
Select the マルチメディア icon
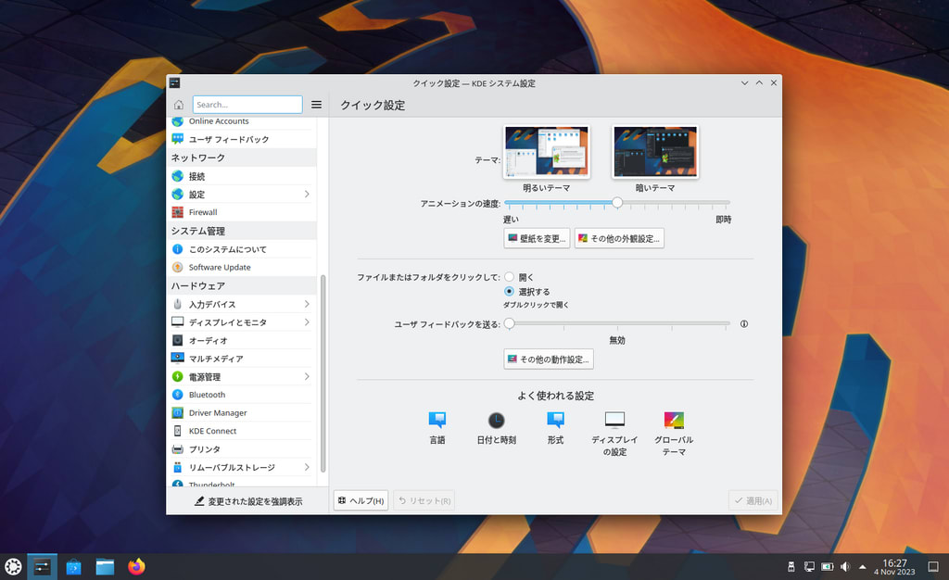click(177, 358)
